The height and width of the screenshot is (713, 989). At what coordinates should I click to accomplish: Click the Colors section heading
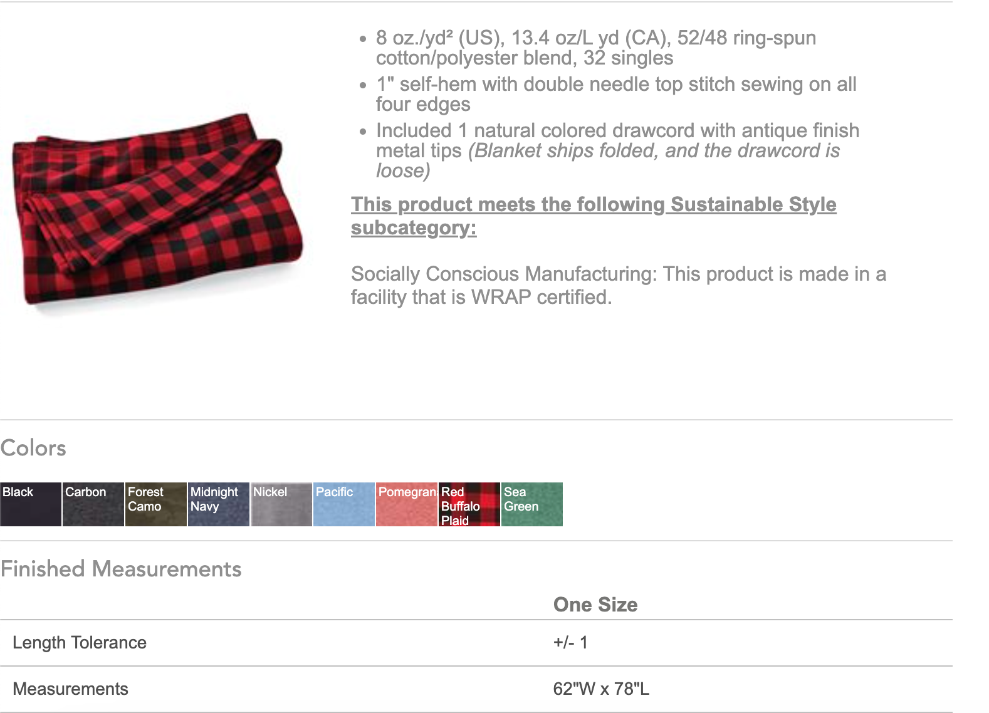point(33,448)
